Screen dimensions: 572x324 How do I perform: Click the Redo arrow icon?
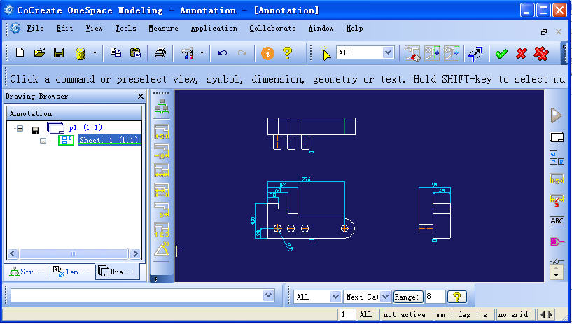pyautogui.click(x=242, y=53)
